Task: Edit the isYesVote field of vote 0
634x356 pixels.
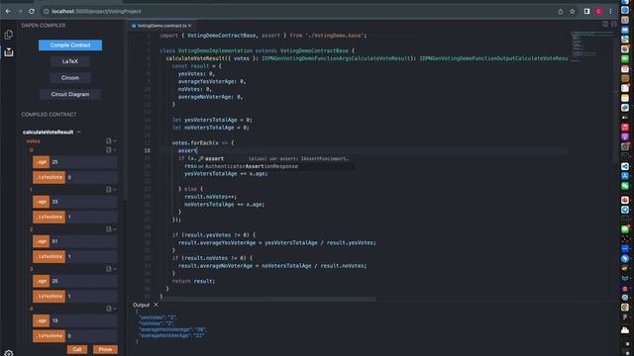Action: coord(91,177)
